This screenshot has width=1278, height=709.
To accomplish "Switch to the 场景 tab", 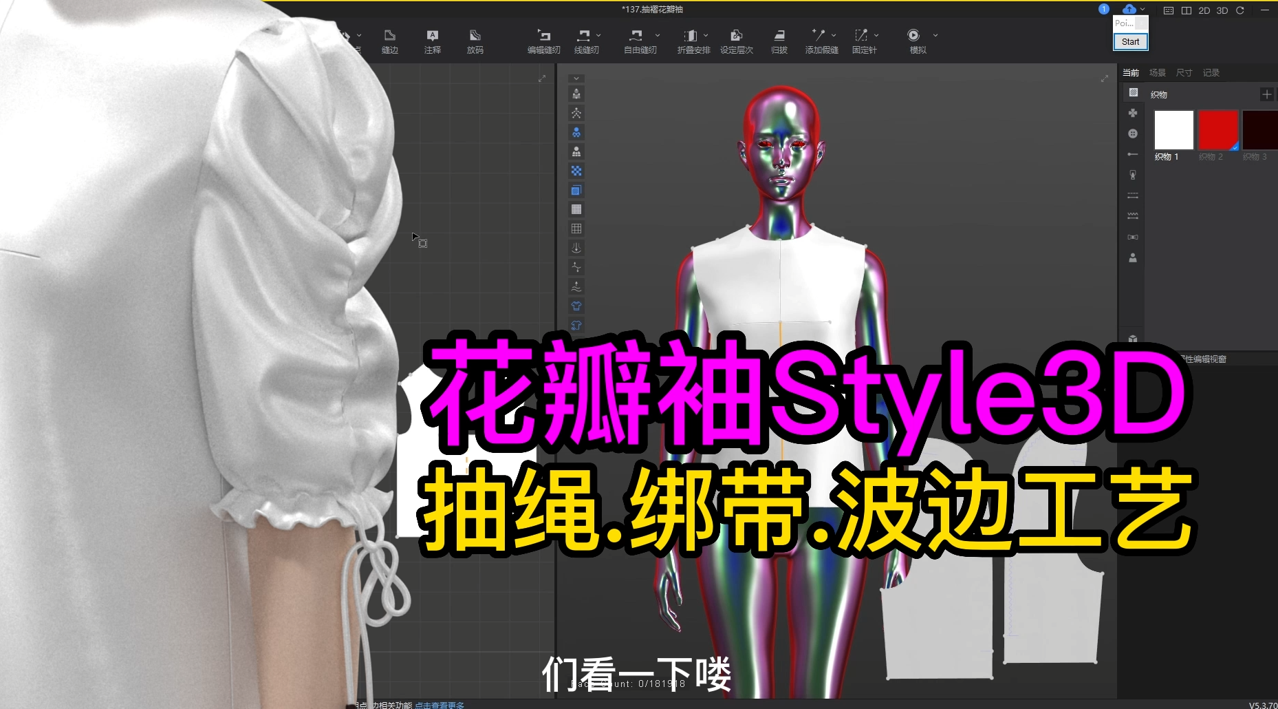I will [x=1158, y=72].
